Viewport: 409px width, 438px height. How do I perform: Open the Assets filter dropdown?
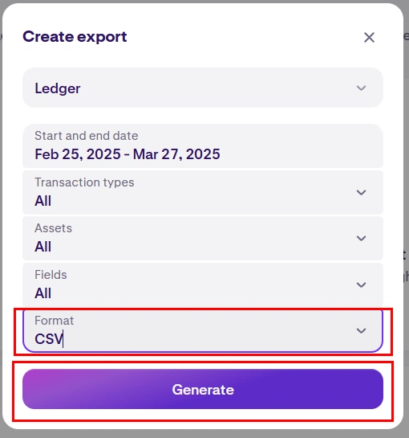pyautogui.click(x=203, y=238)
